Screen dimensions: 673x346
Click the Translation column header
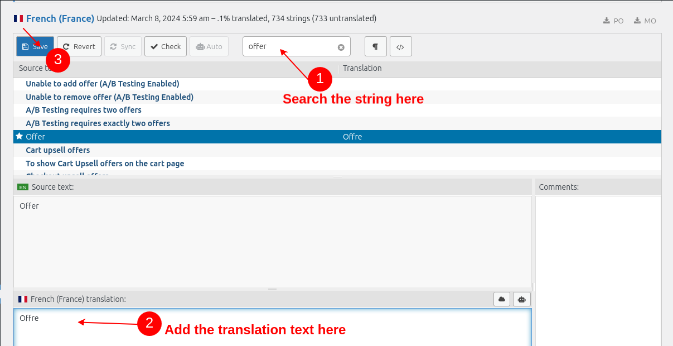click(x=362, y=68)
